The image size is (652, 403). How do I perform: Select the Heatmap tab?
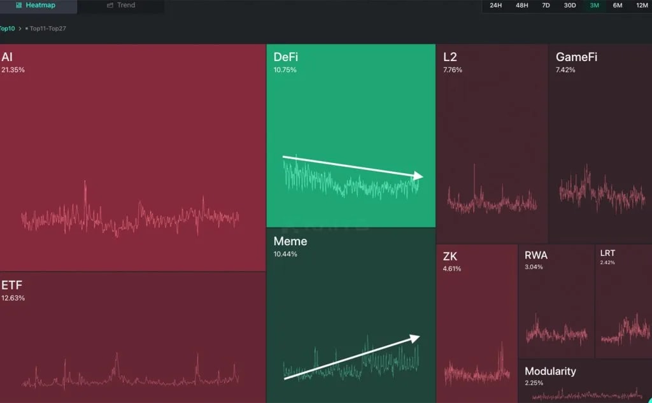coord(39,5)
